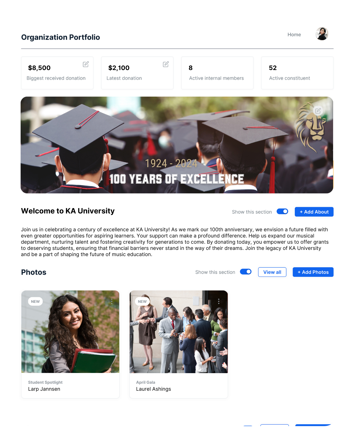Edit the $8,500 biggest donation card
The image size is (353, 438).
pos(86,64)
